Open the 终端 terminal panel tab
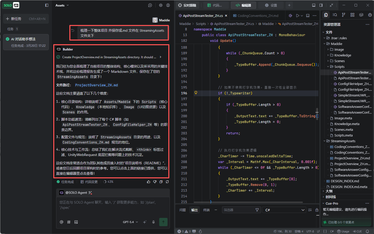 pyautogui.click(x=206, y=210)
